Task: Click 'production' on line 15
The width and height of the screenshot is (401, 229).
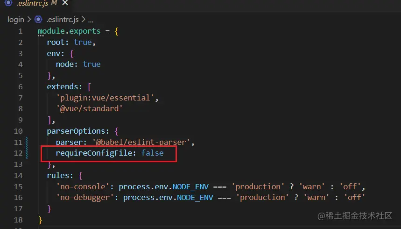Action: coord(258,187)
